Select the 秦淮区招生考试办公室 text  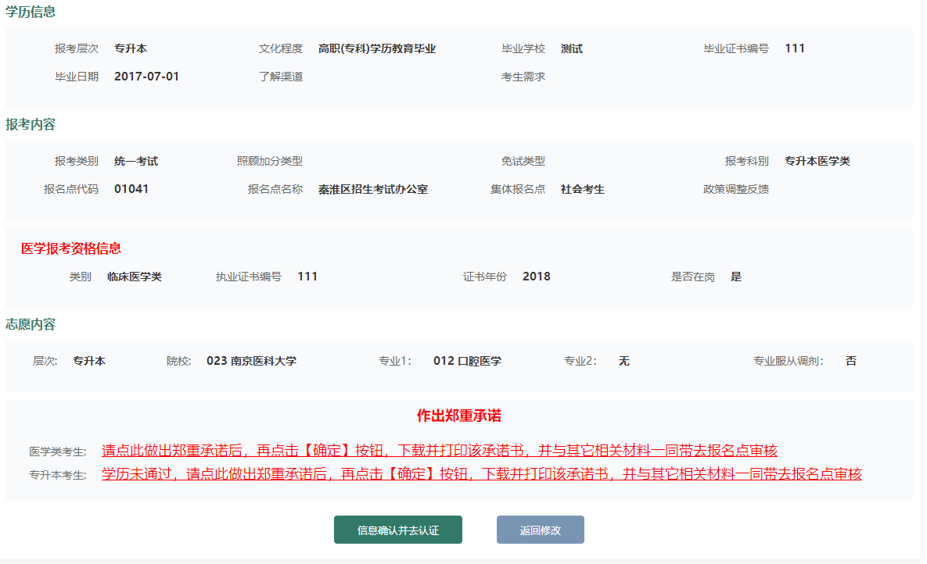(x=372, y=189)
